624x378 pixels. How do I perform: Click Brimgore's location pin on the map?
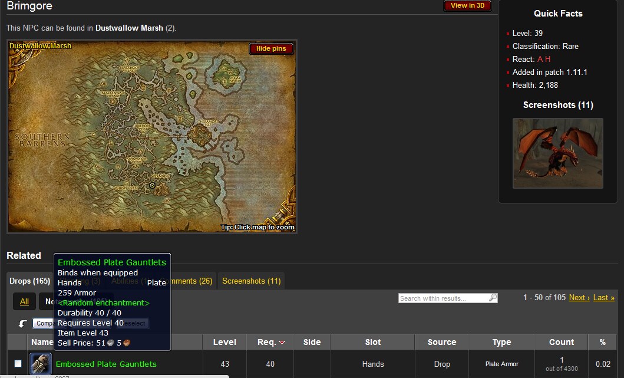click(152, 185)
